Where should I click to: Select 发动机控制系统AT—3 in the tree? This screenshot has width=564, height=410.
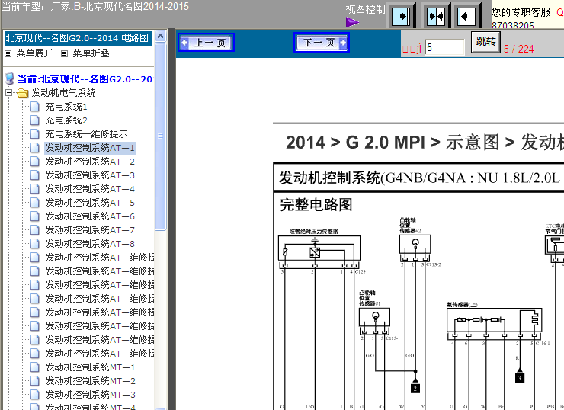pos(90,175)
